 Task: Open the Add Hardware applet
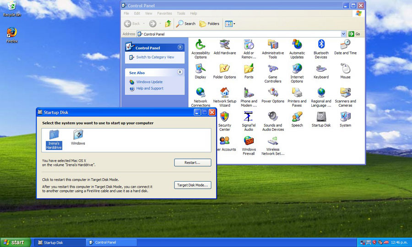(225, 47)
